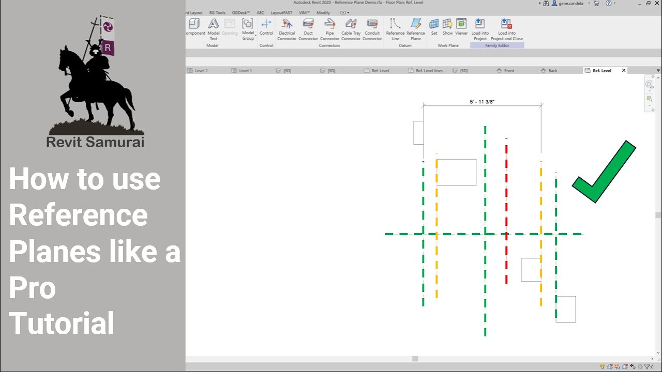Viewport: 662px width, 372px height.
Task: Switch to the Front view tab
Action: [x=505, y=70]
